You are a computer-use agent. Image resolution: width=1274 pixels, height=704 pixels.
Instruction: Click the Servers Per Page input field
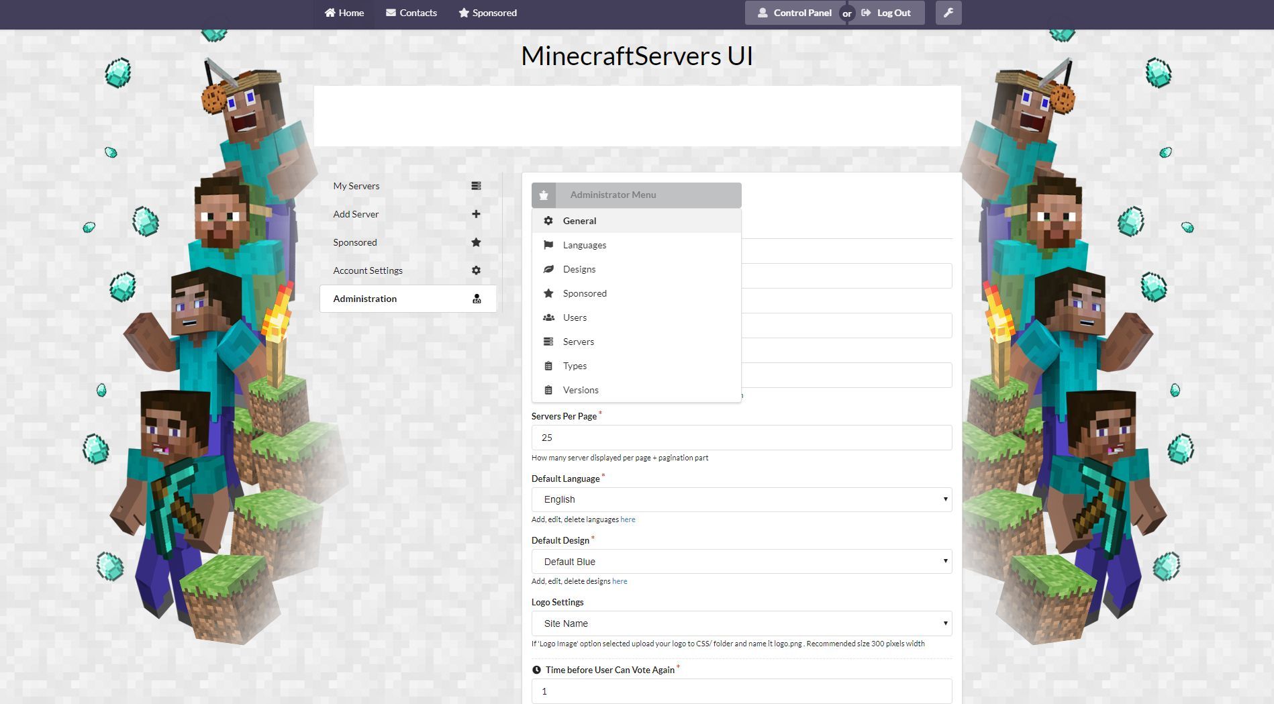742,438
